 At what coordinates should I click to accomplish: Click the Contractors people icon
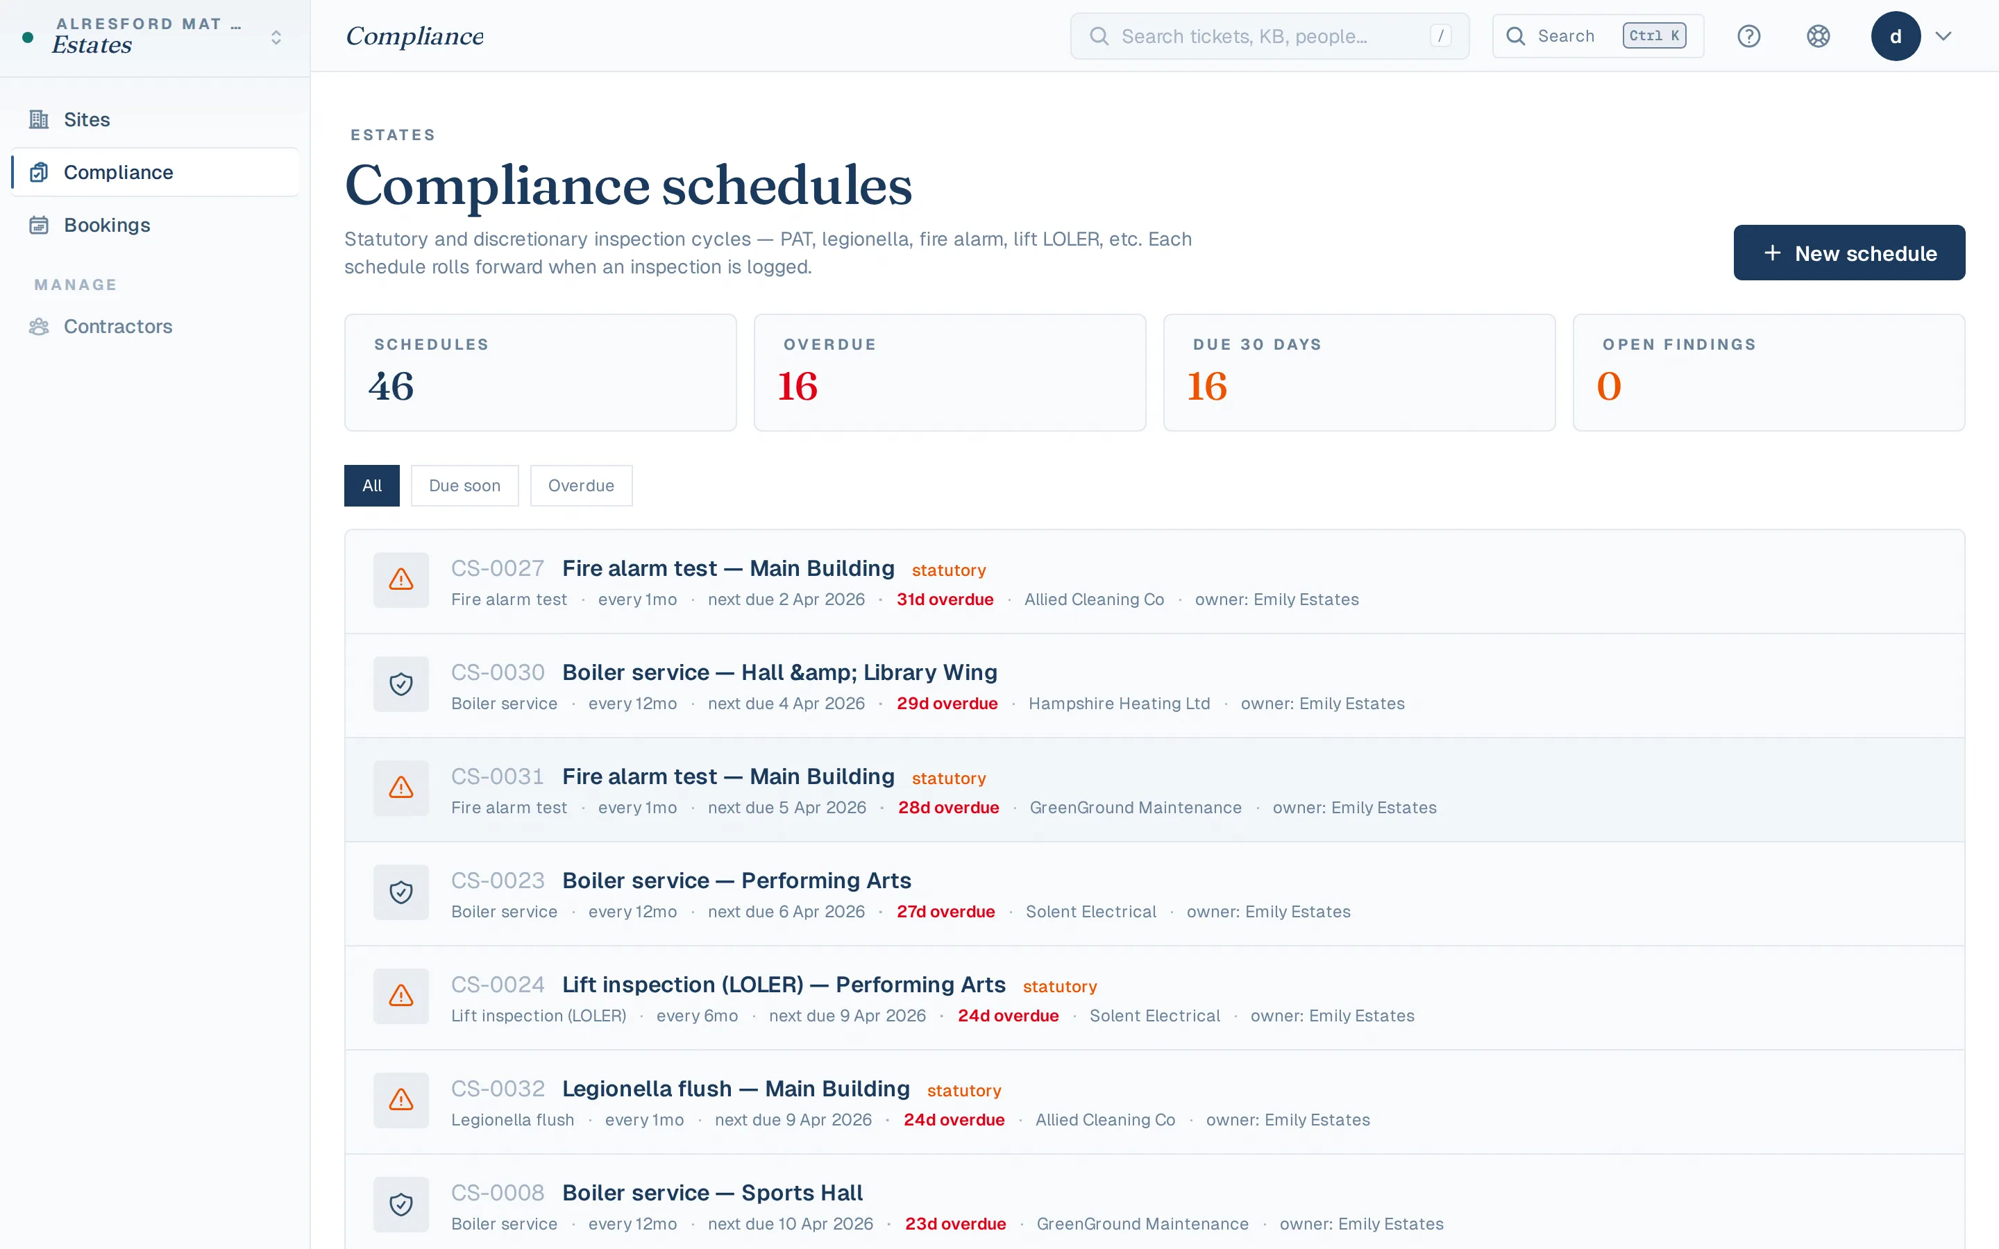tap(39, 326)
